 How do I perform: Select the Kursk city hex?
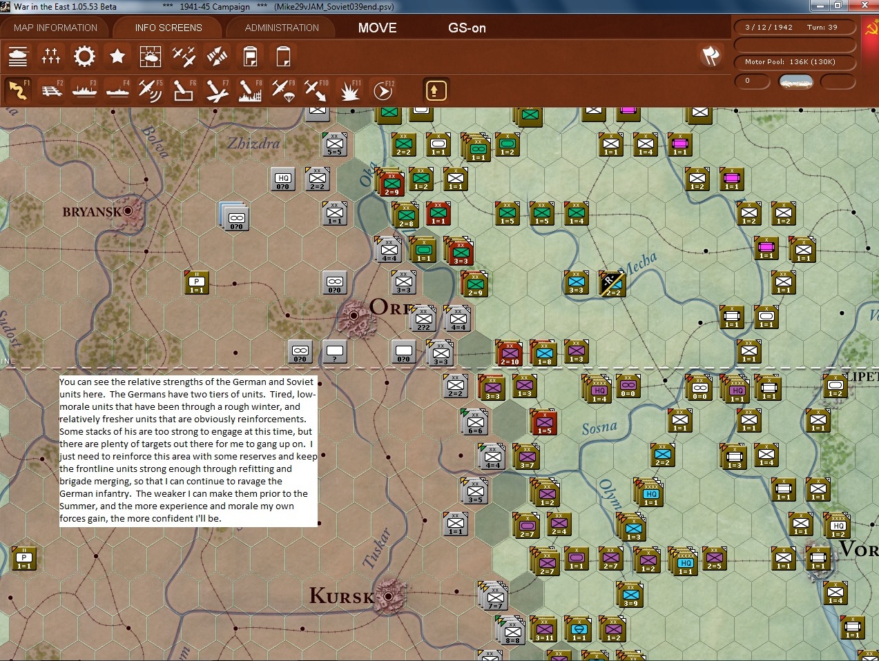[388, 595]
